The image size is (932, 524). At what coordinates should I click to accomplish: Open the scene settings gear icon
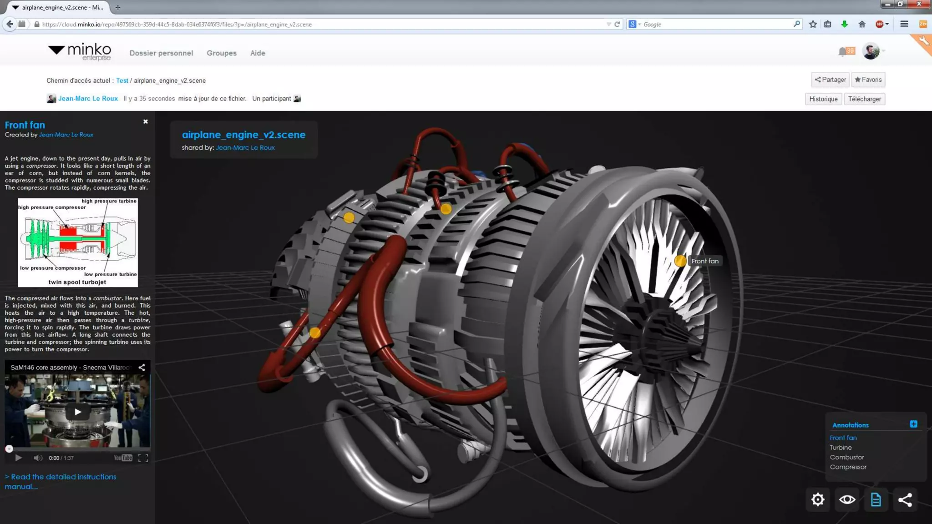pyautogui.click(x=818, y=499)
